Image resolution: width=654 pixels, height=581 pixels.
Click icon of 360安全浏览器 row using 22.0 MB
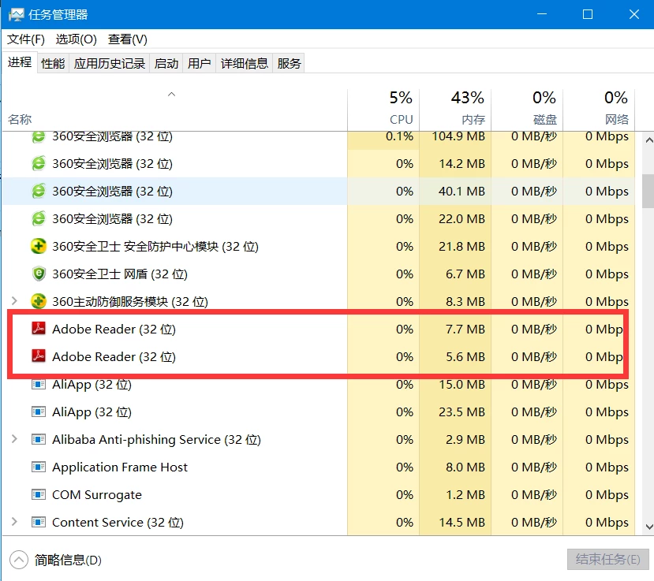(x=39, y=218)
